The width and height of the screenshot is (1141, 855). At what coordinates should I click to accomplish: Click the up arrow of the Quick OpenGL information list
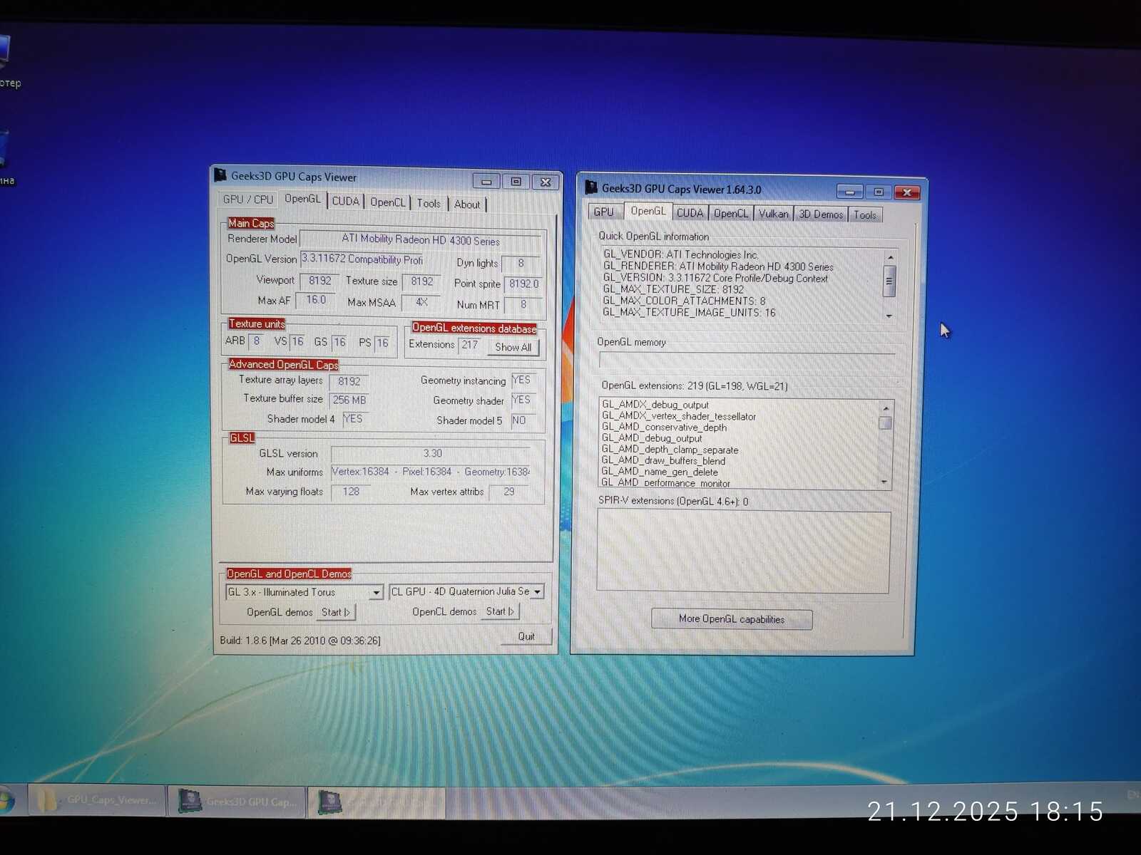tap(890, 257)
